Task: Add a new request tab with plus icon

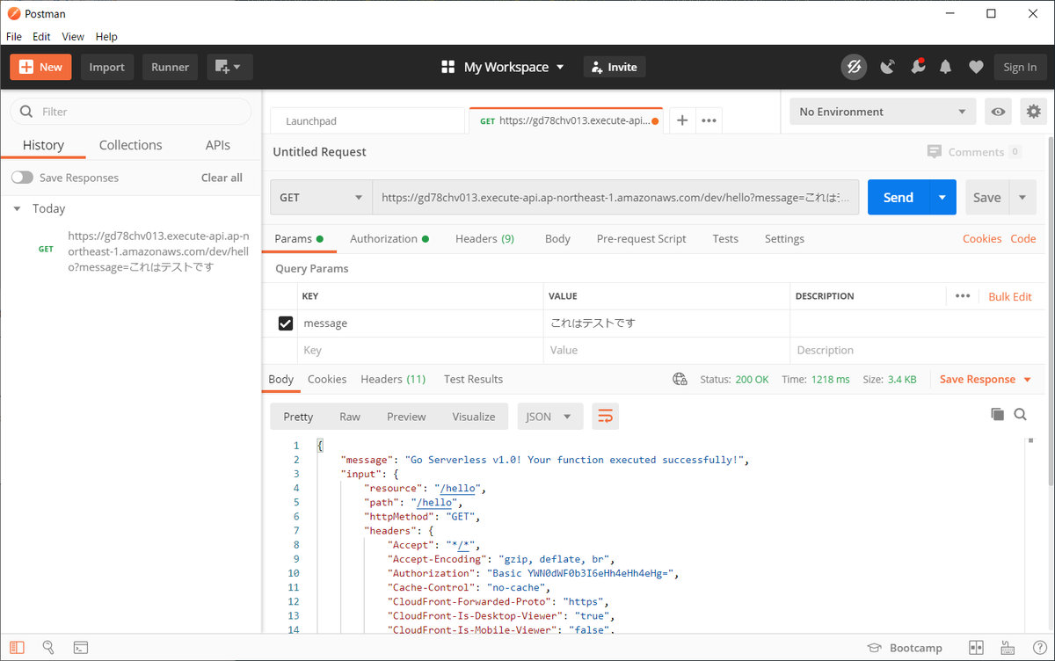Action: point(682,120)
